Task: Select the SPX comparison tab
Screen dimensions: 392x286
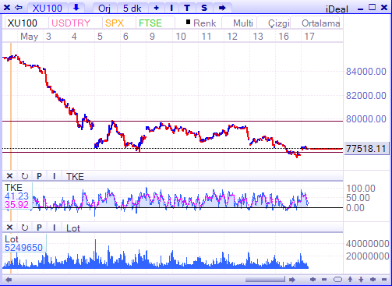Action: coord(115,23)
